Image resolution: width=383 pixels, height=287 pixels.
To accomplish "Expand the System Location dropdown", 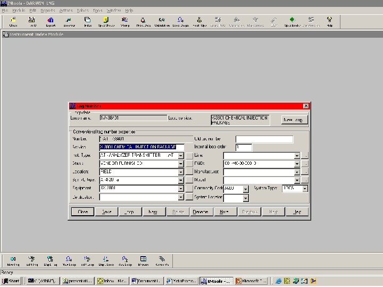I will pyautogui.click(x=245, y=198).
